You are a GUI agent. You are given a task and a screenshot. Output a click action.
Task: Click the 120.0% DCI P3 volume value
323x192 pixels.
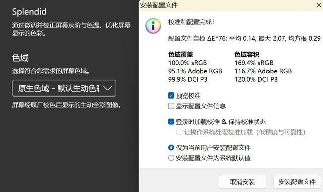click(256, 79)
